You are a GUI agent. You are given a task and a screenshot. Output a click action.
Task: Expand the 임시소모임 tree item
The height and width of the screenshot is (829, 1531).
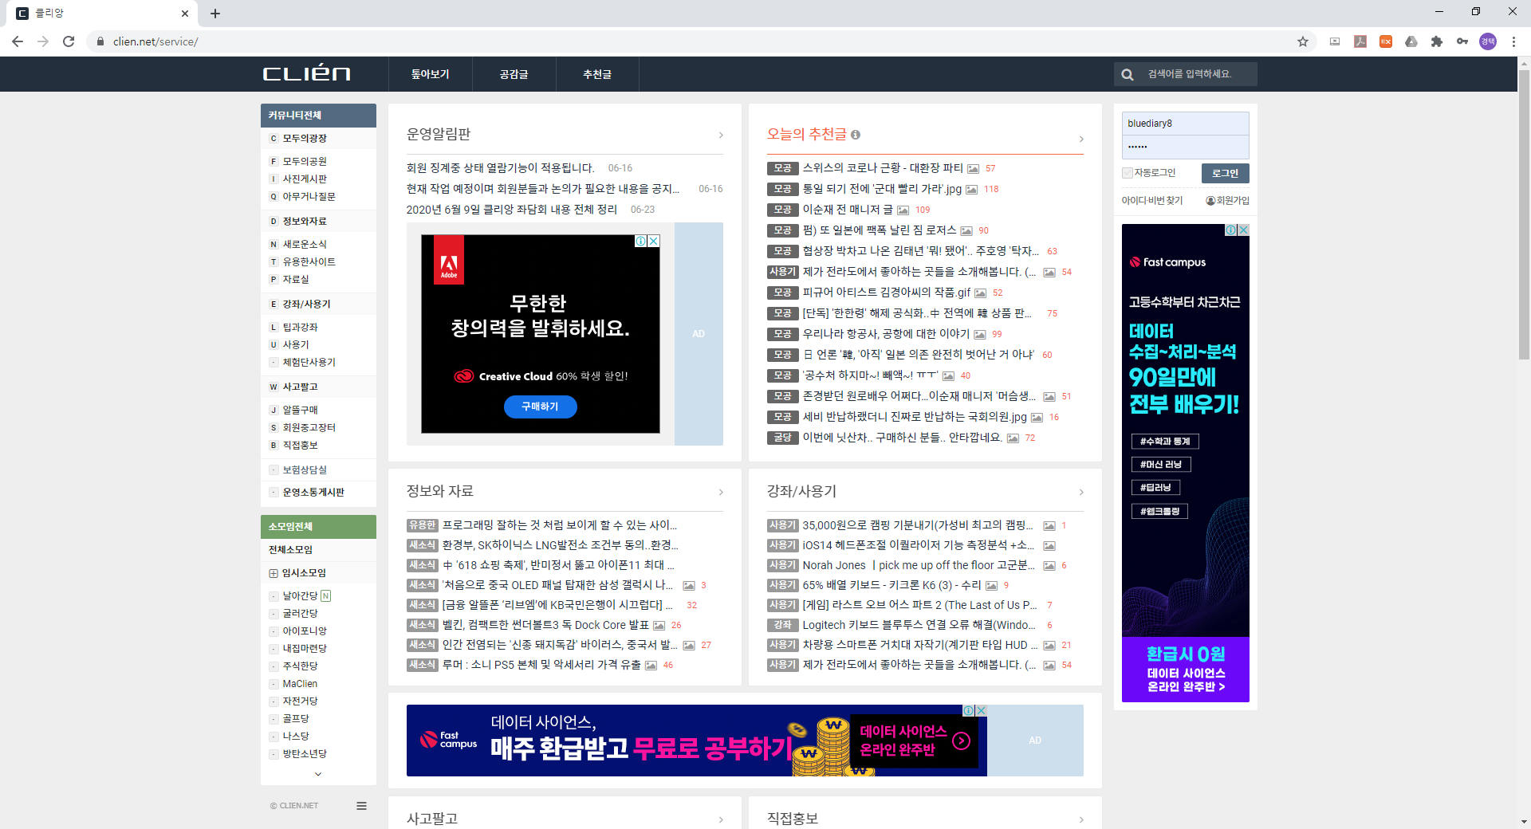click(x=274, y=573)
